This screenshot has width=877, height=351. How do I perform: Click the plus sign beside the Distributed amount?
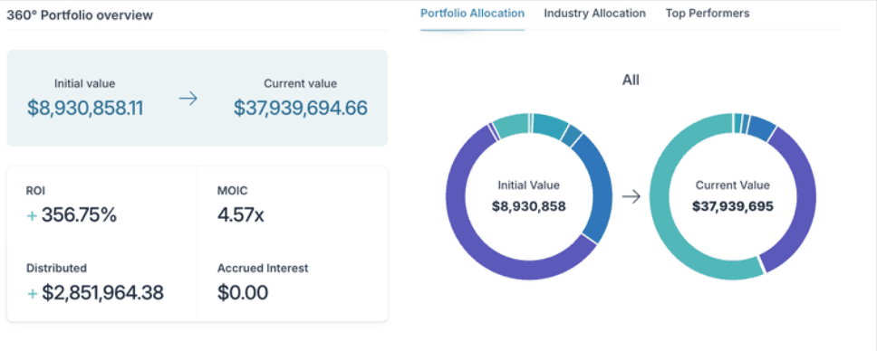point(32,293)
